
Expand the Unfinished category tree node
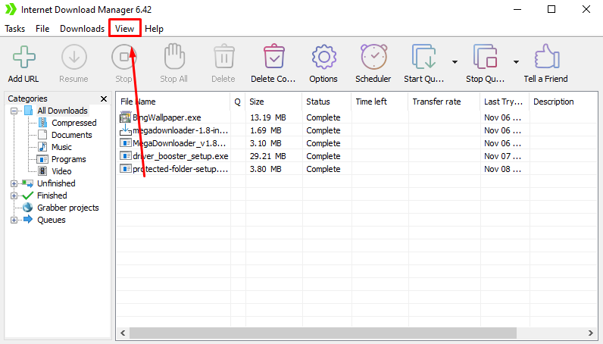(x=14, y=183)
